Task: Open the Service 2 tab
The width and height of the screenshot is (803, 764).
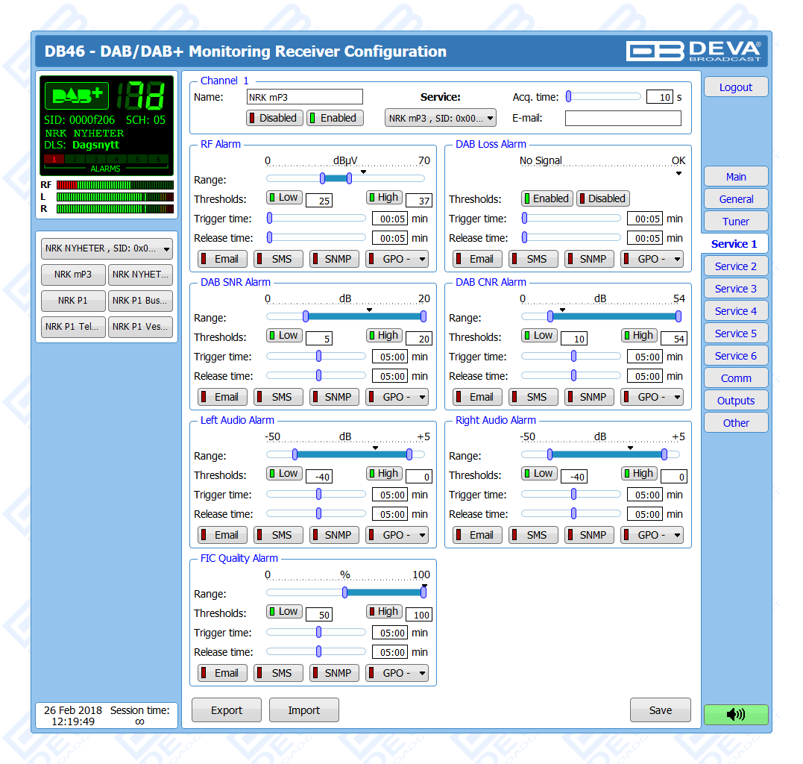Action: coord(735,266)
